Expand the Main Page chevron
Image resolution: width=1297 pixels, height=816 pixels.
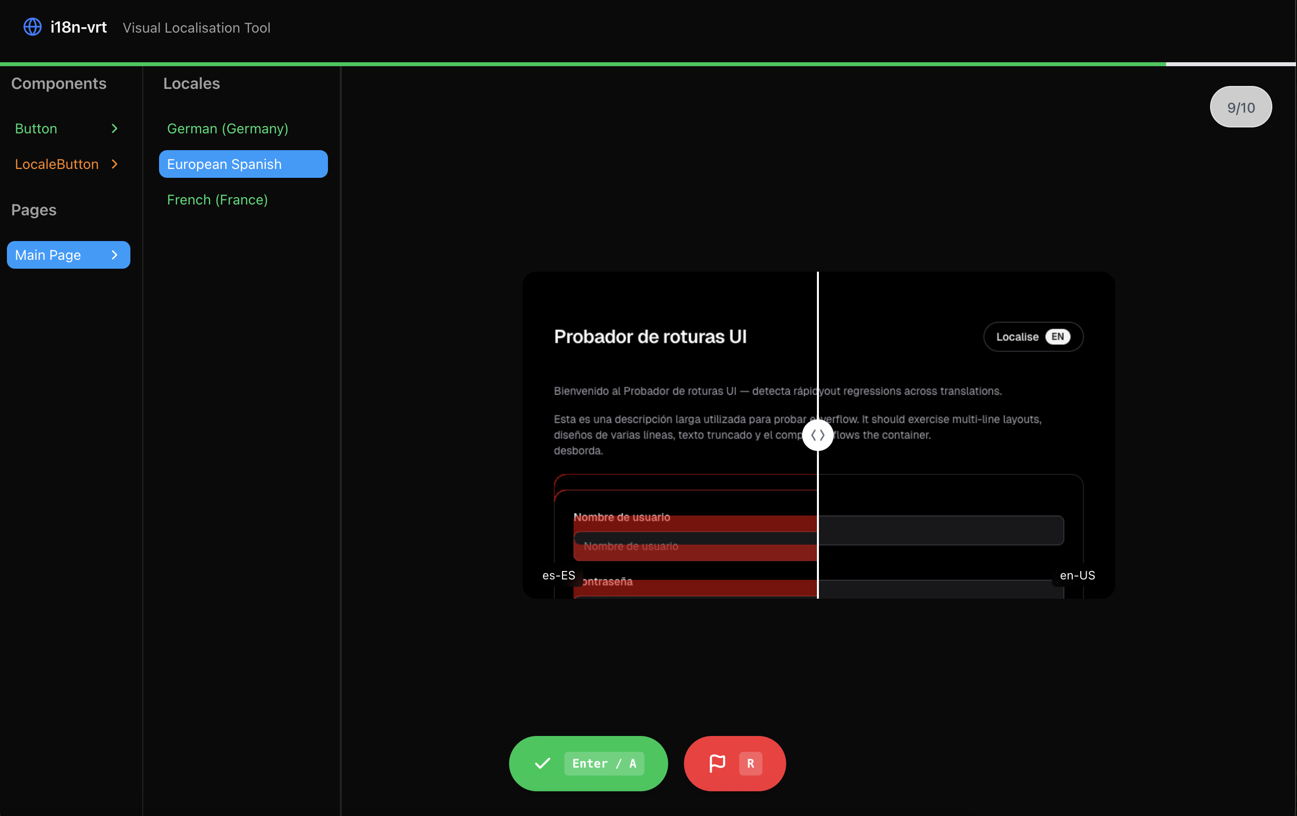(x=114, y=255)
